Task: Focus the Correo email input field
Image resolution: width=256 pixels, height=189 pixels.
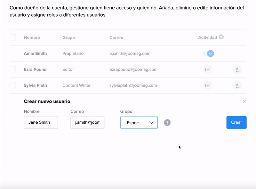Action: (87, 122)
